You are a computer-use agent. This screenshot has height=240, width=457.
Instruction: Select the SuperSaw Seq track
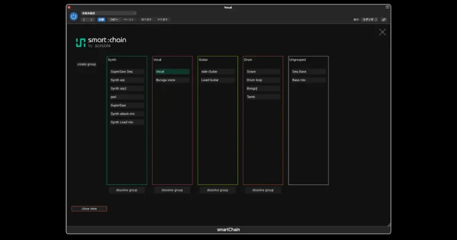127,71
